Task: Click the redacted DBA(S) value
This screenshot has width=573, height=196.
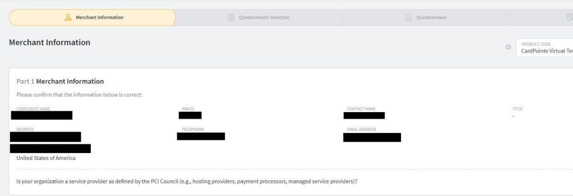Action: click(x=190, y=116)
